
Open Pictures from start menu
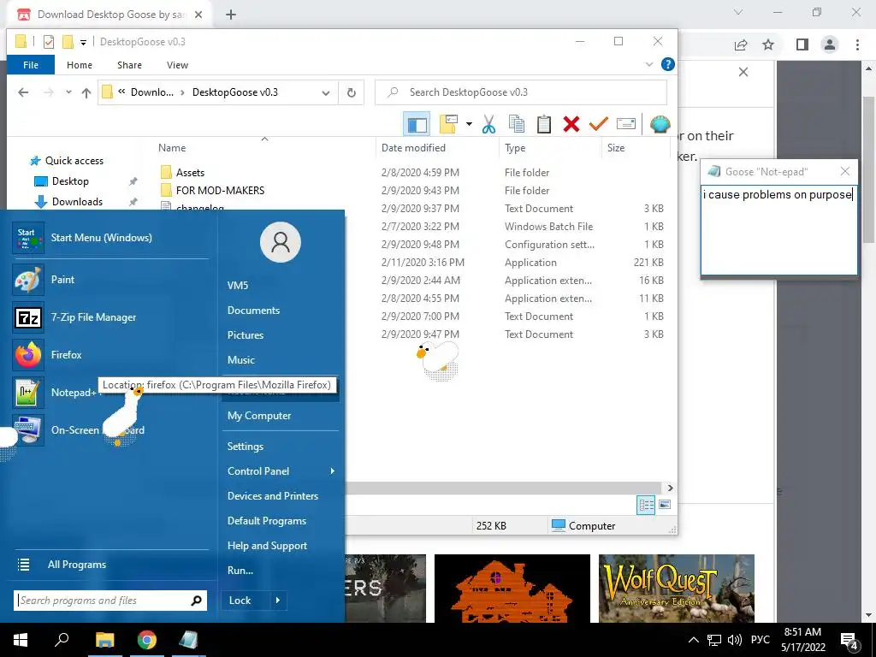click(246, 335)
